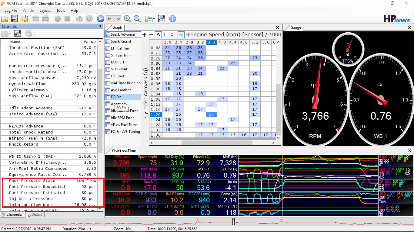
Task: Click the Zoom Out magnifier icon
Action: point(137,19)
